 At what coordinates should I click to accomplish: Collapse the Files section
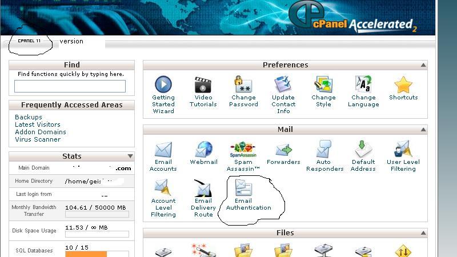point(423,233)
